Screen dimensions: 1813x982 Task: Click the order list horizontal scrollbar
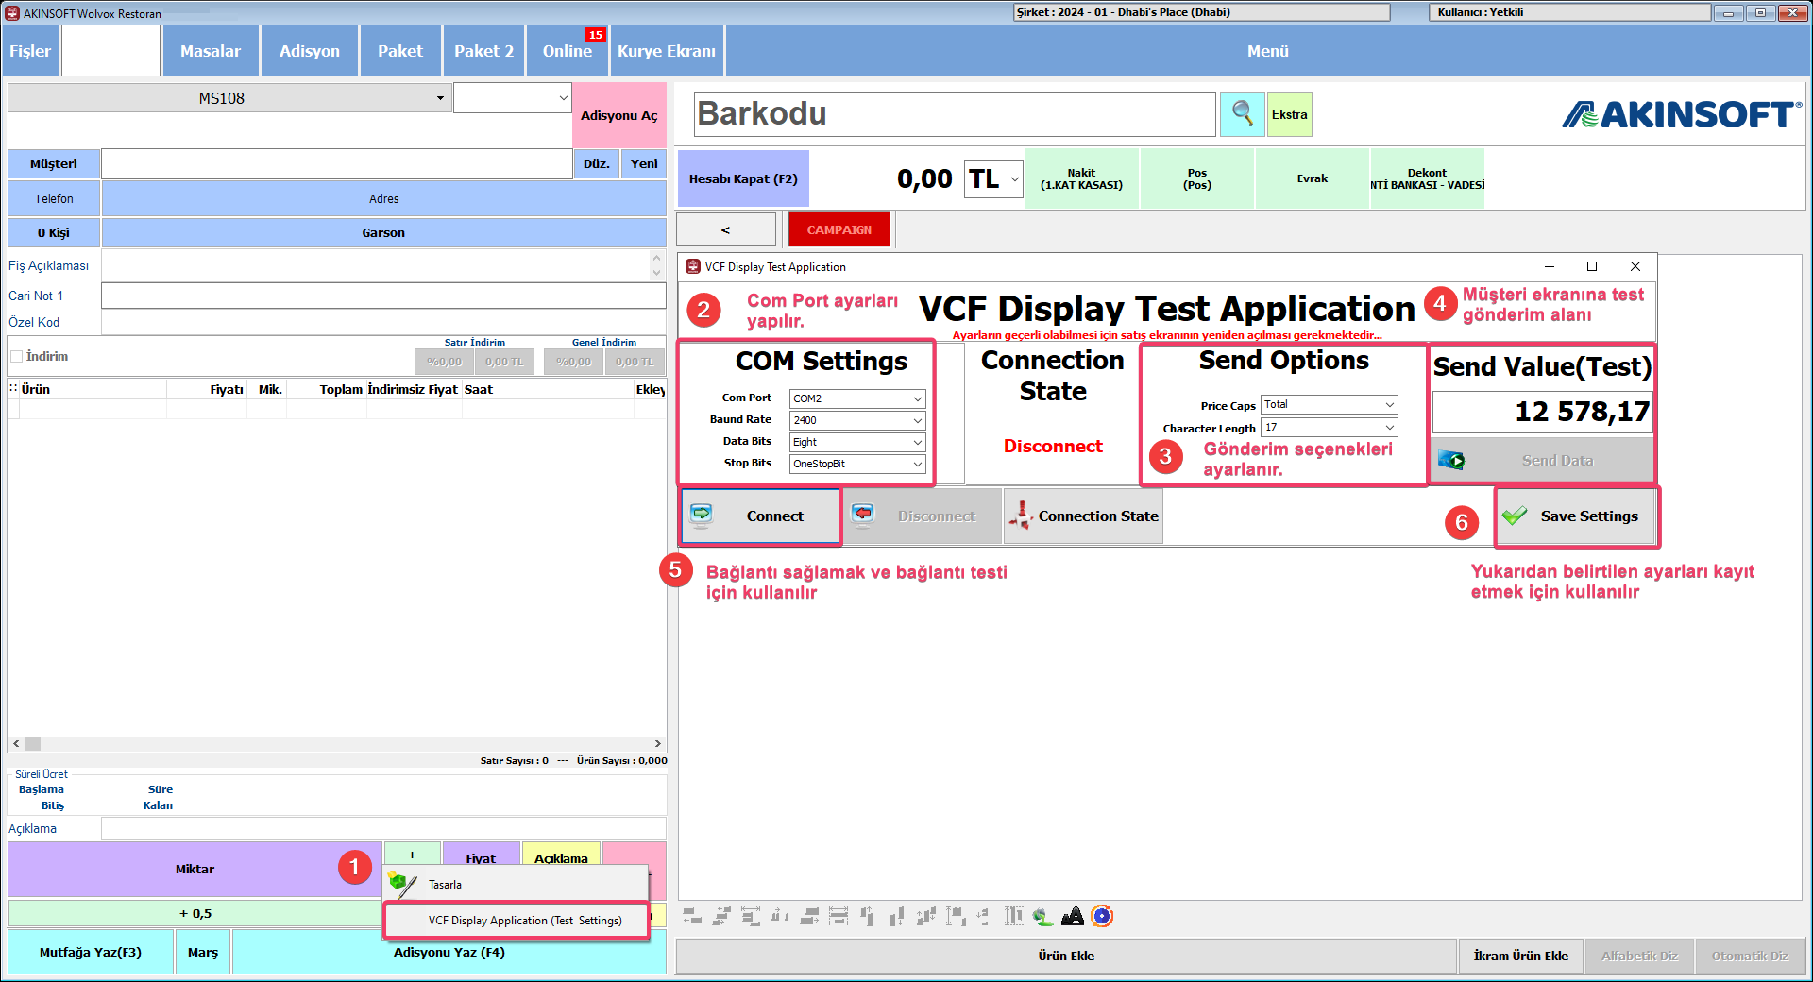coord(337,743)
